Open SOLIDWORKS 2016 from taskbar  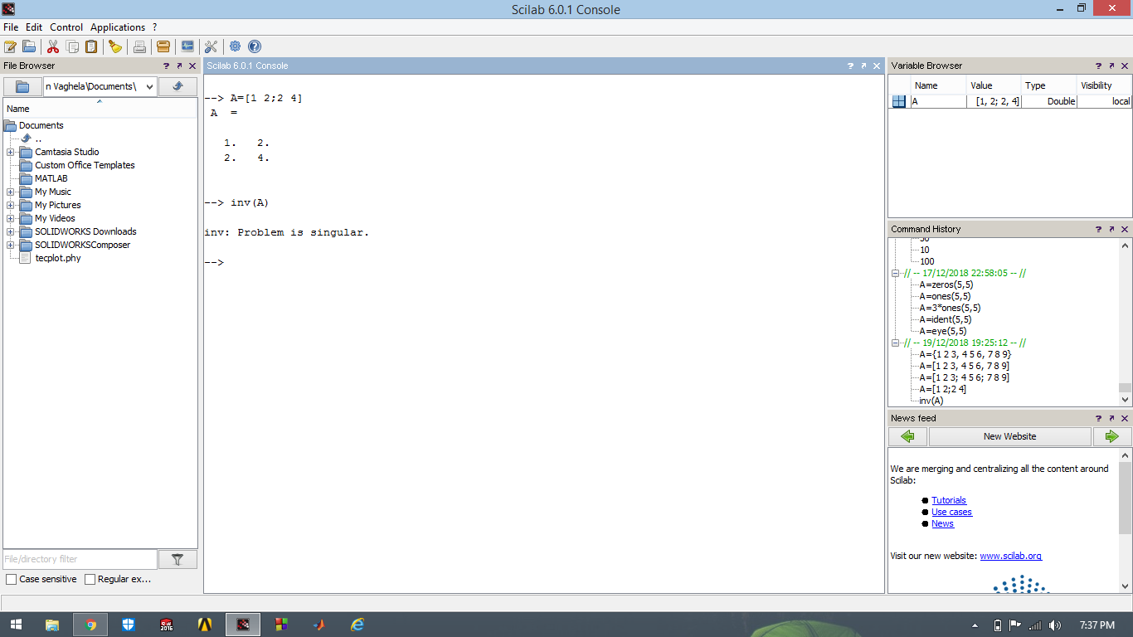click(167, 625)
